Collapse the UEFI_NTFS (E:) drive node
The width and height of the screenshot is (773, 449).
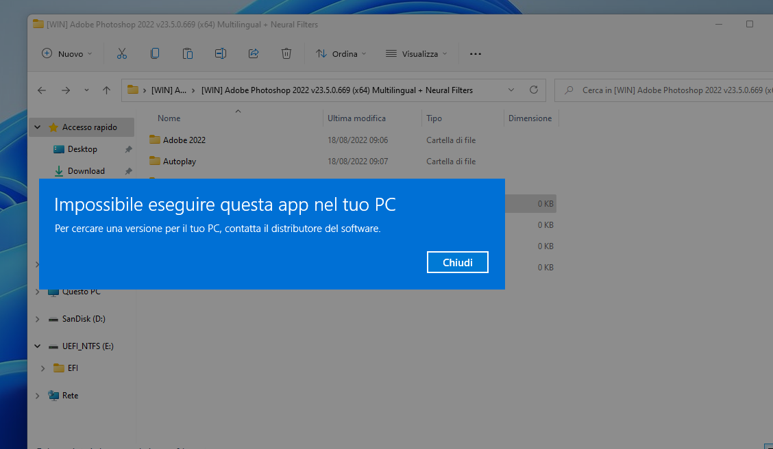38,346
